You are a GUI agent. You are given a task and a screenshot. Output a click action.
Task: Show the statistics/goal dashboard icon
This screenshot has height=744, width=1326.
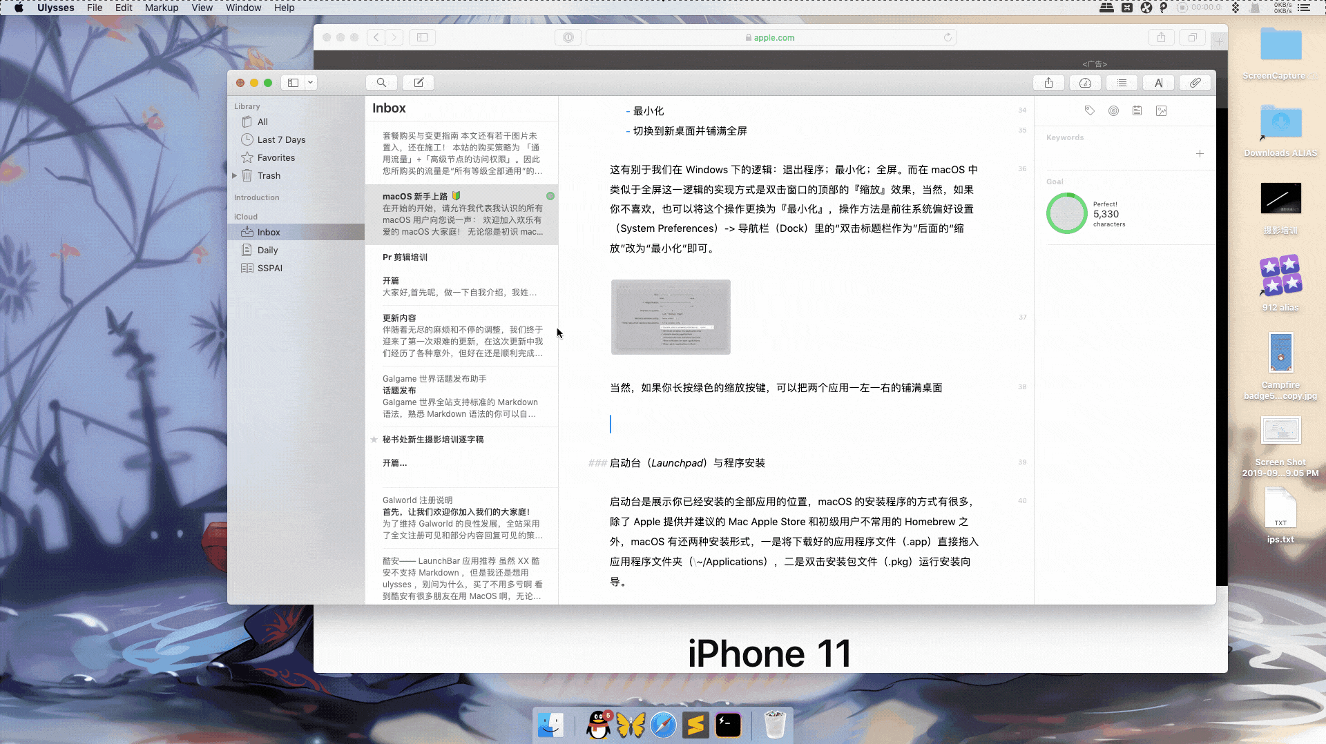(1085, 83)
